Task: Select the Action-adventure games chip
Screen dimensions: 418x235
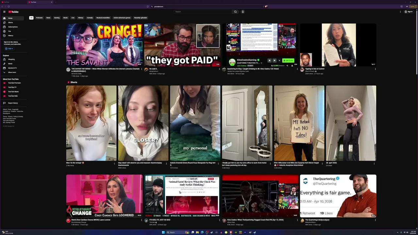Action: [122, 18]
